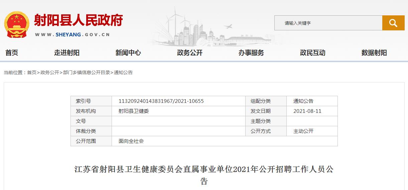Select 政务公开 in the navigation bar
Image resolution: width=408 pixels, height=190 pixels.
tap(189, 53)
